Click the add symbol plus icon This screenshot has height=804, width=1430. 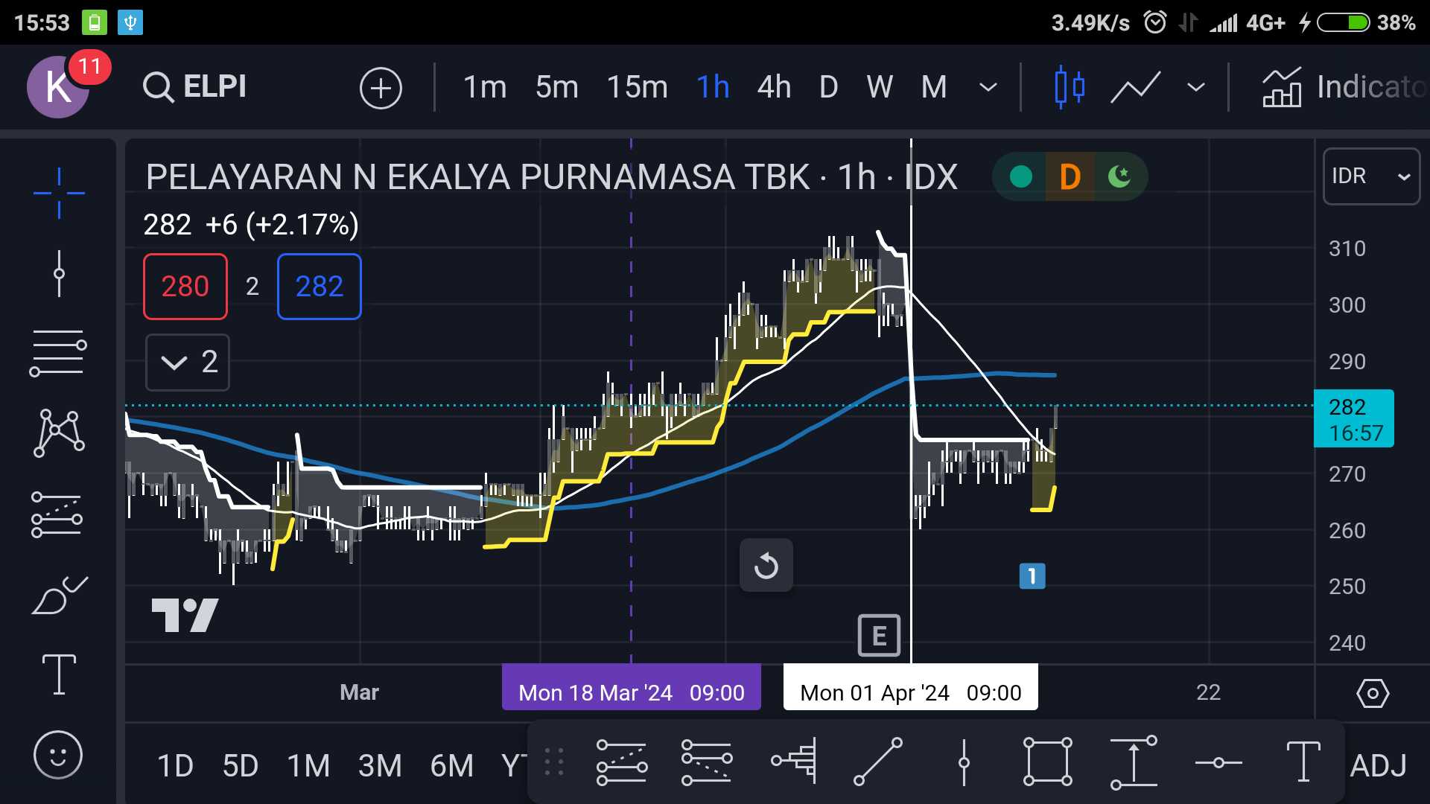click(x=381, y=87)
